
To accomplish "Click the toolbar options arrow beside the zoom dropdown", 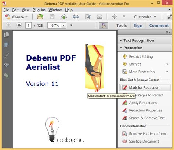I will tap(71, 25).
